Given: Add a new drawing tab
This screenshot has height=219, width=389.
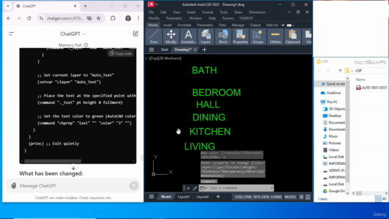Looking at the screenshot, I should [x=204, y=50].
